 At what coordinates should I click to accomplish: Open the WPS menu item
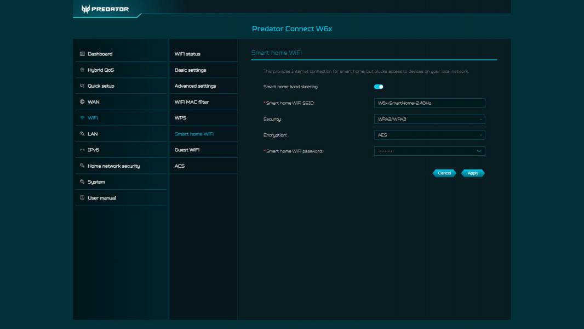pyautogui.click(x=180, y=117)
